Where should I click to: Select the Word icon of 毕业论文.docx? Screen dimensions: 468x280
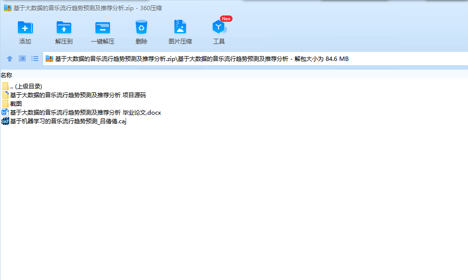coord(5,112)
